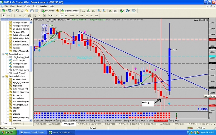Click Navigator scrollbar up arrow
Screen dimensions: 216x135
[x=31, y=22]
